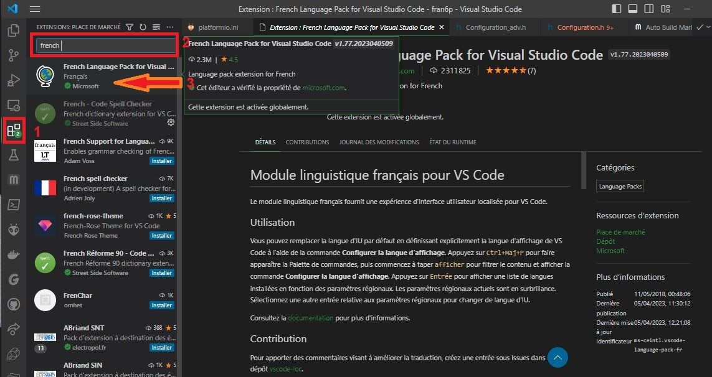
Task: Install the french-rose-theme extension
Action: (162, 235)
